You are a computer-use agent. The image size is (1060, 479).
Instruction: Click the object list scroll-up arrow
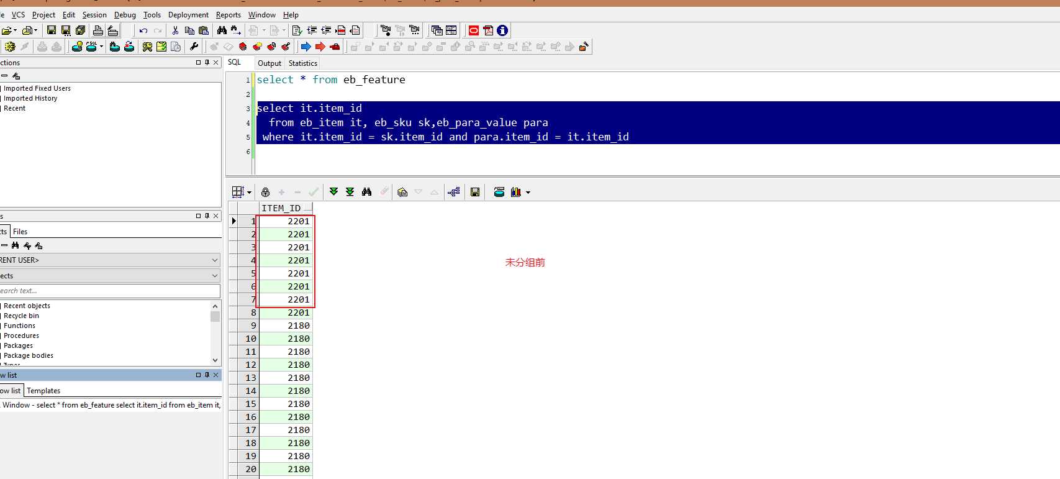(x=215, y=306)
